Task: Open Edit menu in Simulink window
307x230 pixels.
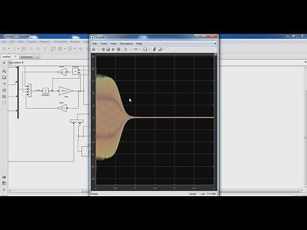Action: tap(12, 42)
